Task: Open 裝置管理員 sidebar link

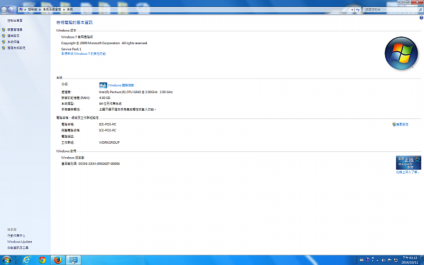Action: pos(15,30)
